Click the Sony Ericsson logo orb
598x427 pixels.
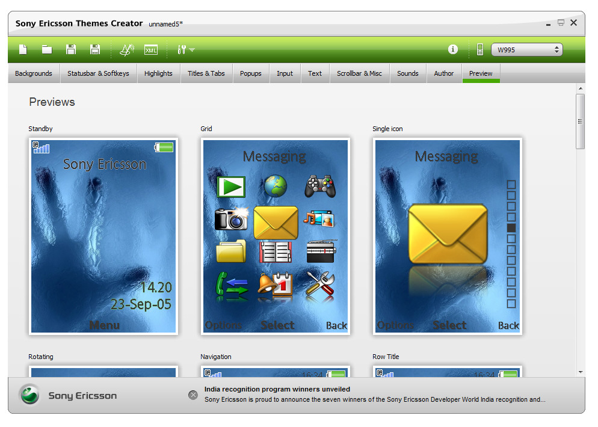coord(29,395)
